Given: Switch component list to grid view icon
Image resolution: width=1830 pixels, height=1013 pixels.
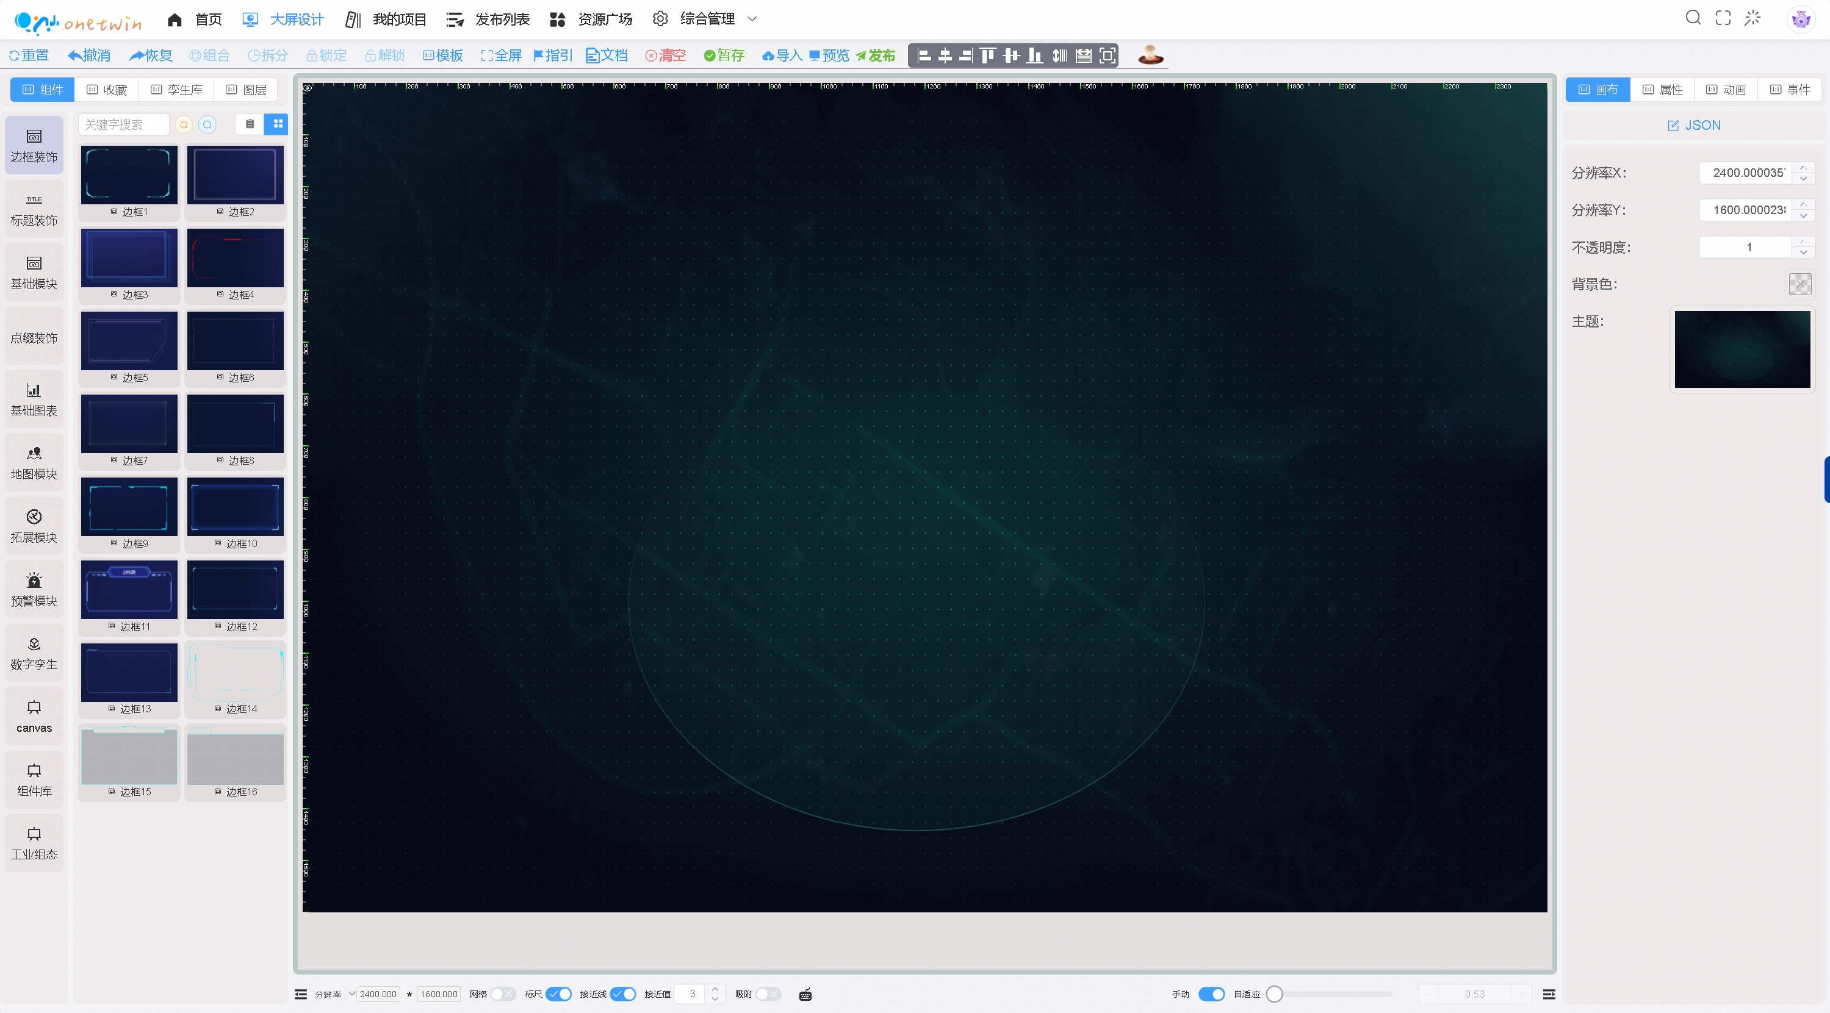Looking at the screenshot, I should (x=277, y=124).
